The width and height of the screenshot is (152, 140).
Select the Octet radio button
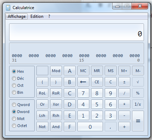14,126
